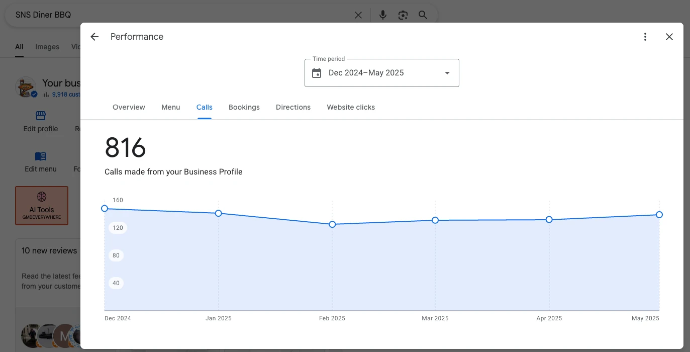Click the Feb 2025 x-axis label
690x352 pixels.
(332, 318)
